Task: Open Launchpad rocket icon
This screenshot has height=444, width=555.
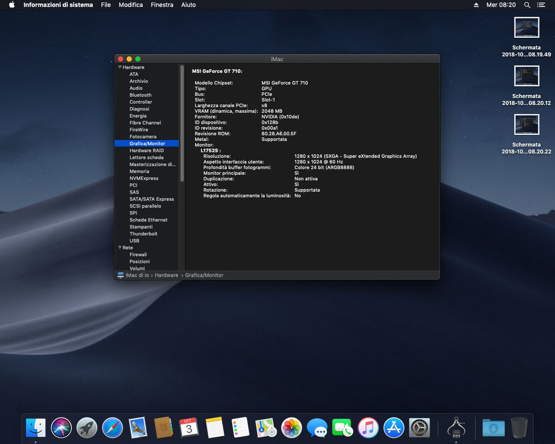Action: pos(87,428)
